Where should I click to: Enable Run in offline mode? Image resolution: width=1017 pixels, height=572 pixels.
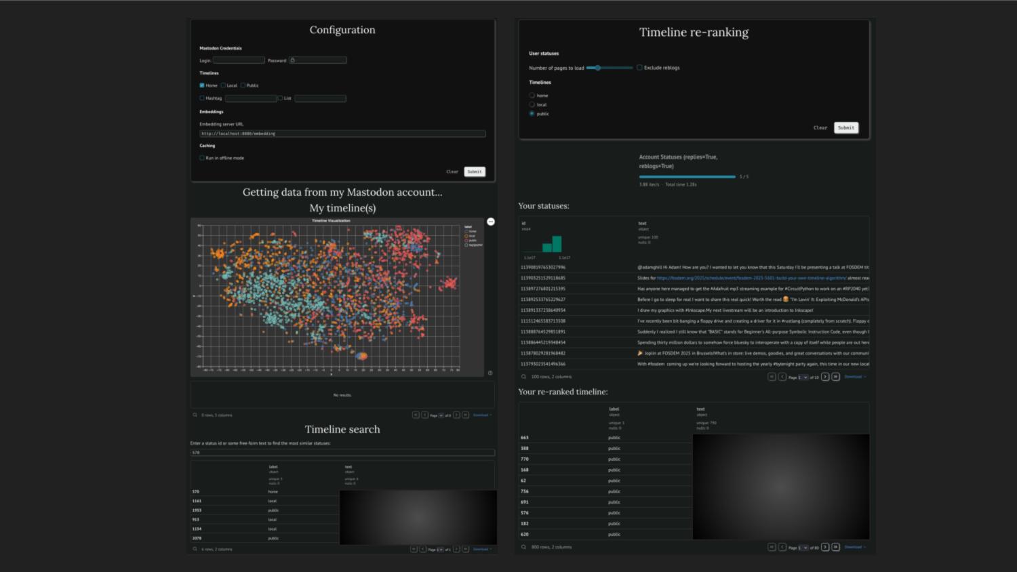tap(202, 158)
